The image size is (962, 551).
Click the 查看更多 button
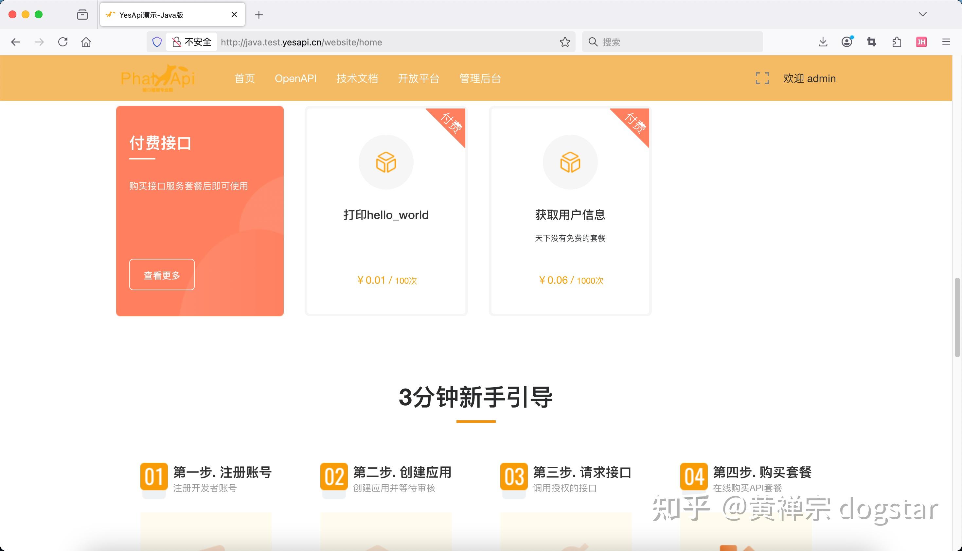[162, 275]
